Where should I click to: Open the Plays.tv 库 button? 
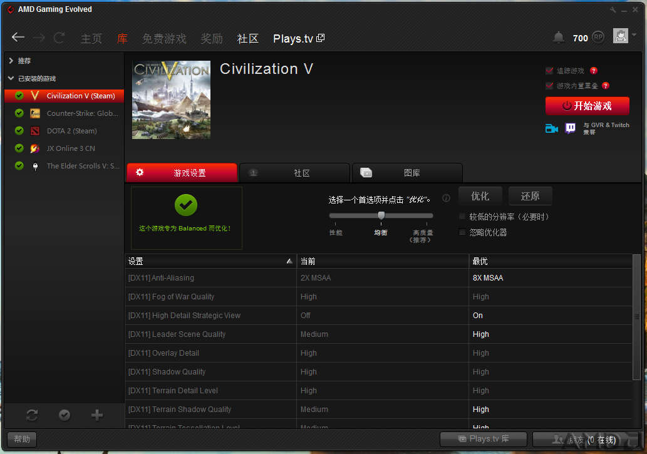pos(484,439)
